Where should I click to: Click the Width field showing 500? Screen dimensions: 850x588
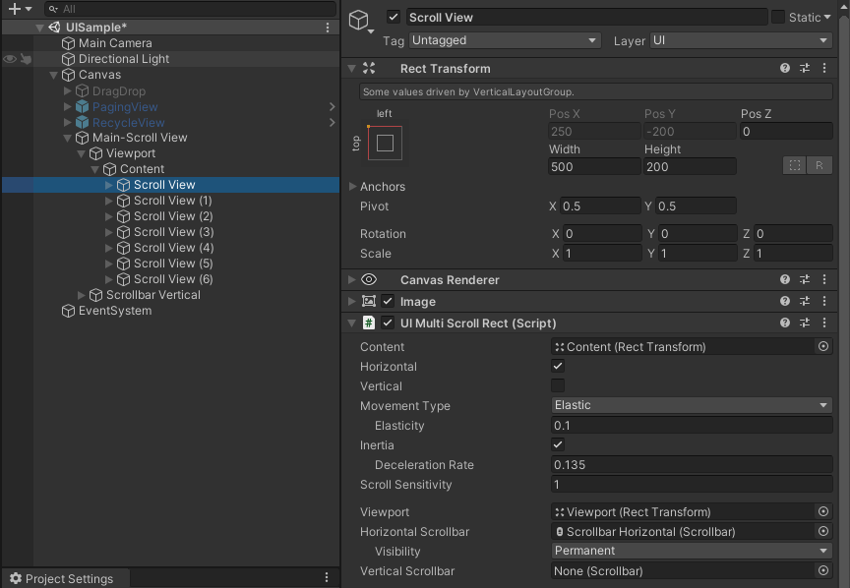(594, 166)
